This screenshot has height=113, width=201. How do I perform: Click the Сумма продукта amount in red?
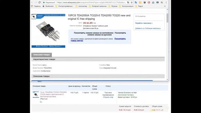point(125,110)
